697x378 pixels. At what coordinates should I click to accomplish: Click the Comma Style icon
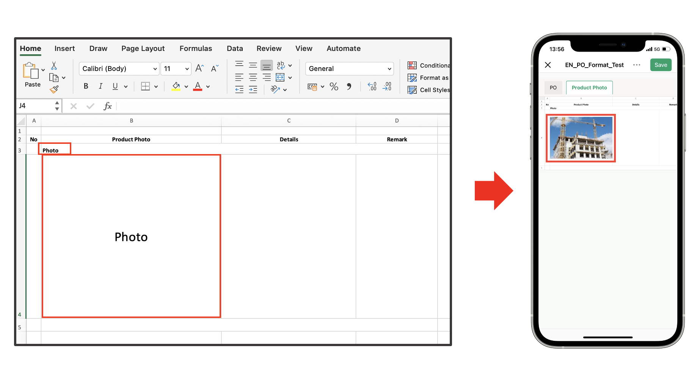pos(349,87)
